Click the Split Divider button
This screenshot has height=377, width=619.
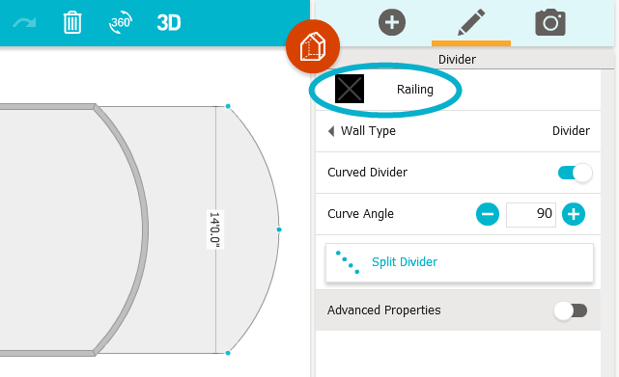click(x=460, y=262)
